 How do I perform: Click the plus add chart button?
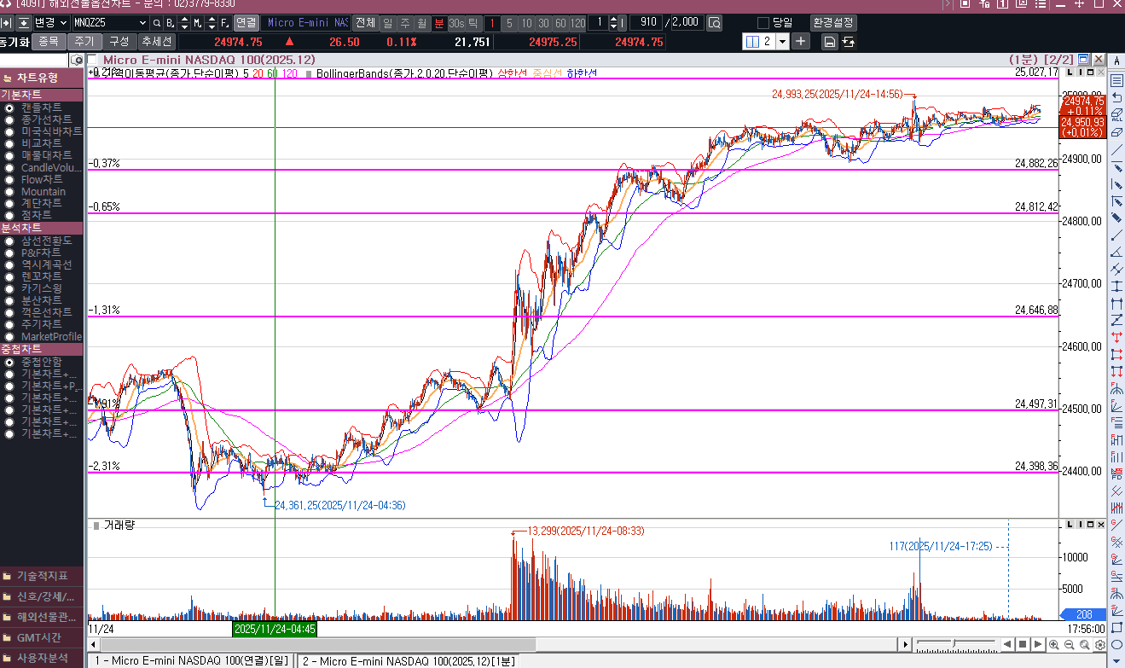pos(801,41)
